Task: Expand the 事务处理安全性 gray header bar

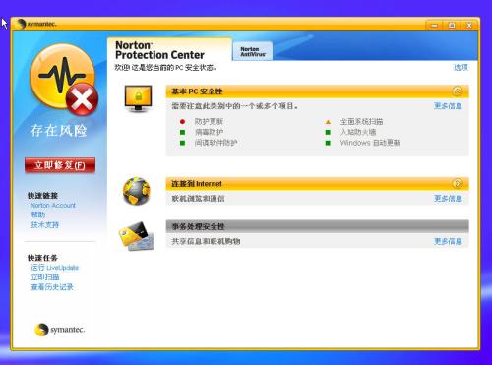Action: pos(317,226)
